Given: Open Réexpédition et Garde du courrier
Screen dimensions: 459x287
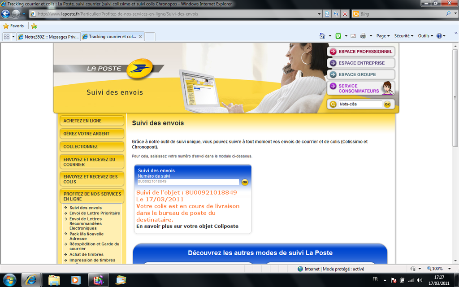Looking at the screenshot, I should [x=94, y=246].
